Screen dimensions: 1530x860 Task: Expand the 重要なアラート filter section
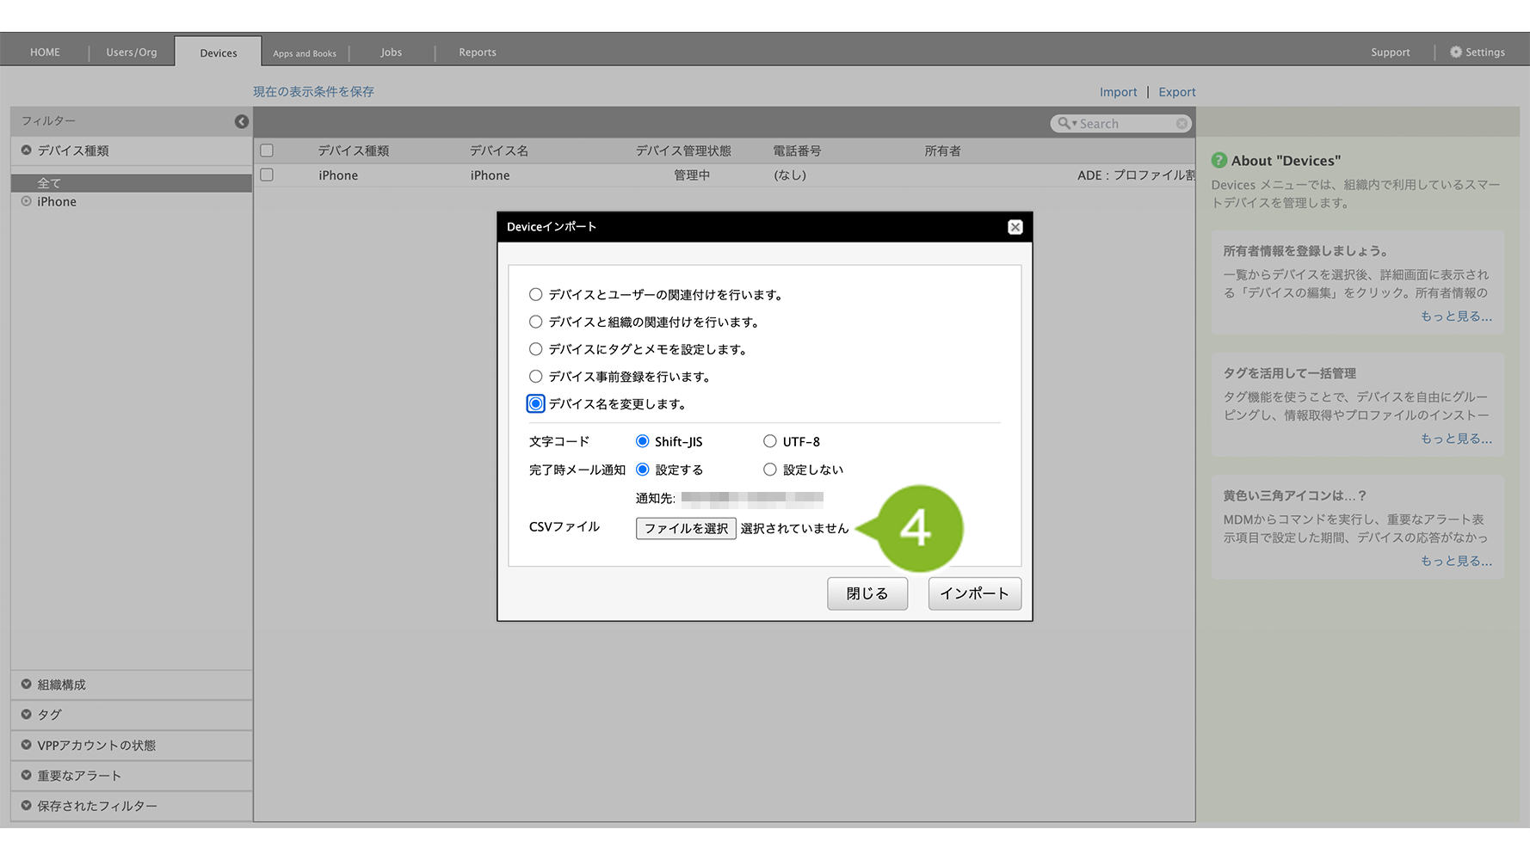pos(27,776)
